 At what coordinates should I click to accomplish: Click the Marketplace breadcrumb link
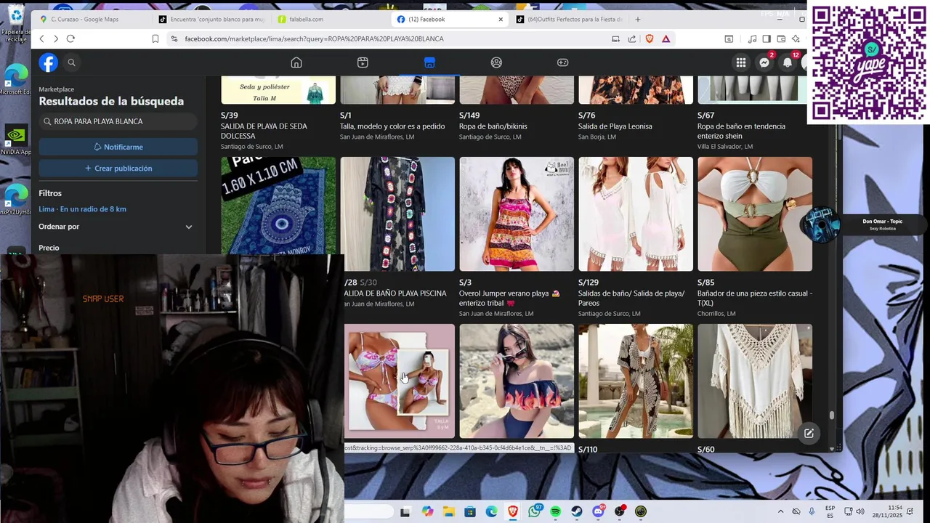point(57,89)
